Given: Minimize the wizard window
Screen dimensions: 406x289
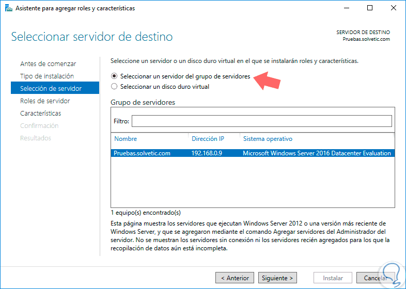Looking at the screenshot, I should tap(347, 8).
